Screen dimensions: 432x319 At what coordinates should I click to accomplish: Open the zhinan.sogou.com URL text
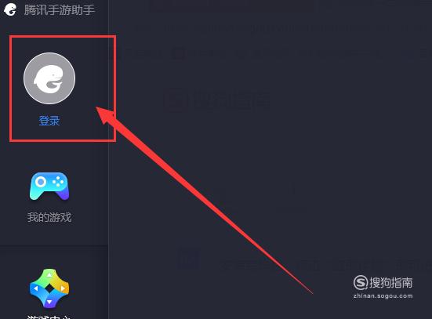coord(383,296)
